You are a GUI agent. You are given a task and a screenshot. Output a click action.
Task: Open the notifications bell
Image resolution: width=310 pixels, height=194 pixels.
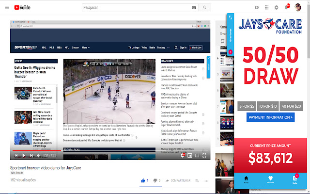click(x=286, y=8)
